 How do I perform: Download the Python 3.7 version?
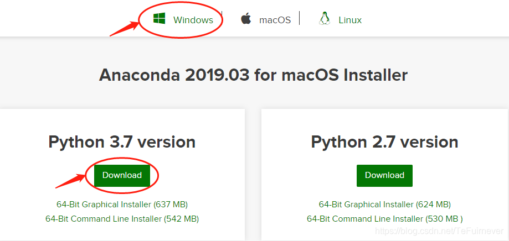click(122, 176)
